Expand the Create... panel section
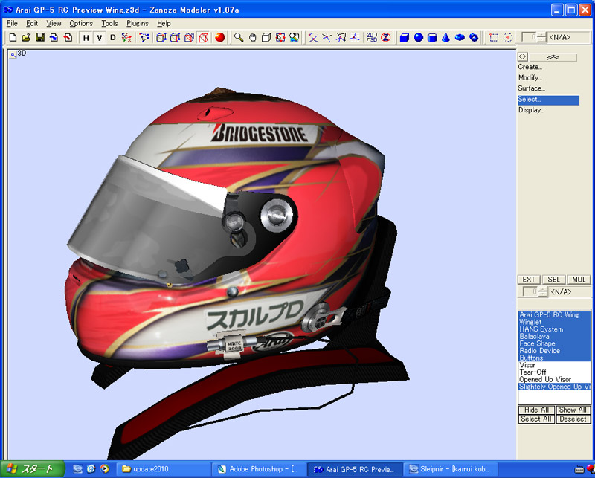The image size is (595, 478). coord(530,67)
